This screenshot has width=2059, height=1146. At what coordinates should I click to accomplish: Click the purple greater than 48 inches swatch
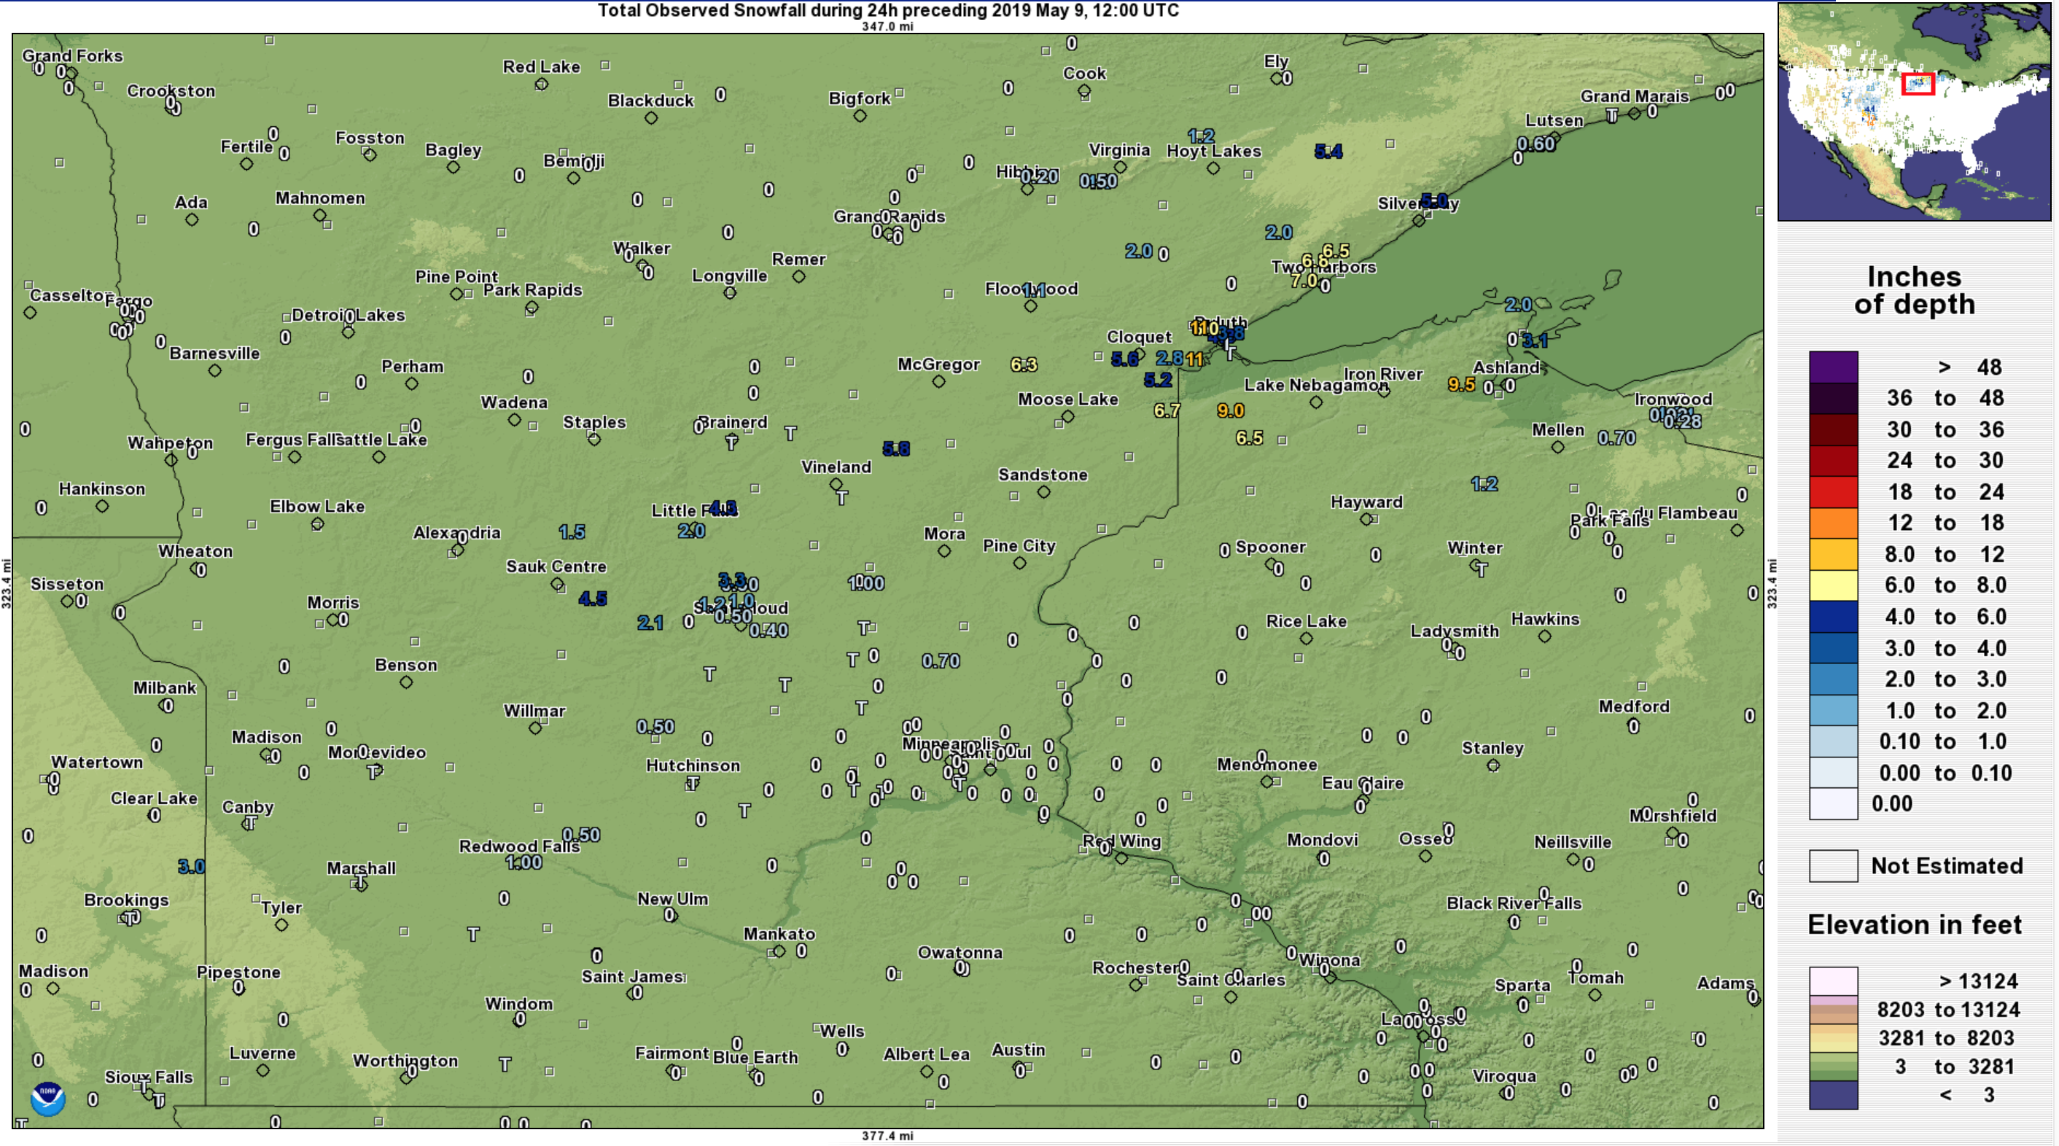(1834, 367)
